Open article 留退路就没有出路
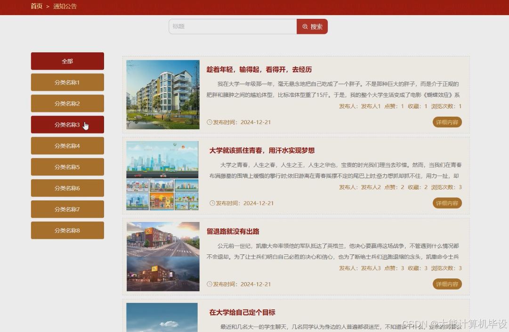509x332 pixels. (x=233, y=231)
